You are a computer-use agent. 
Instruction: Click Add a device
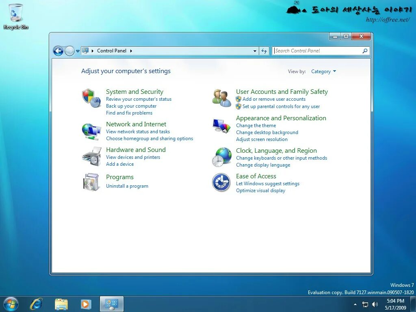coord(120,164)
